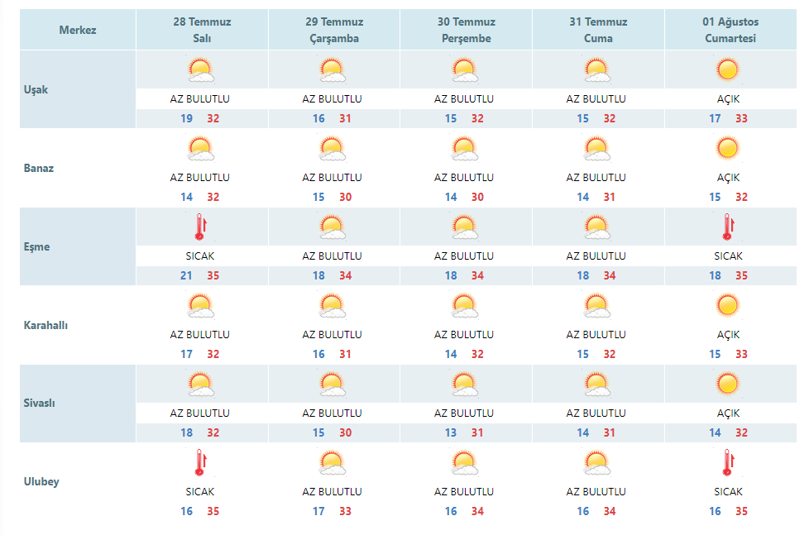Click the Sivaslı partly cloudy icon for 29 Temmuz
This screenshot has height=535, width=809.
(x=333, y=385)
